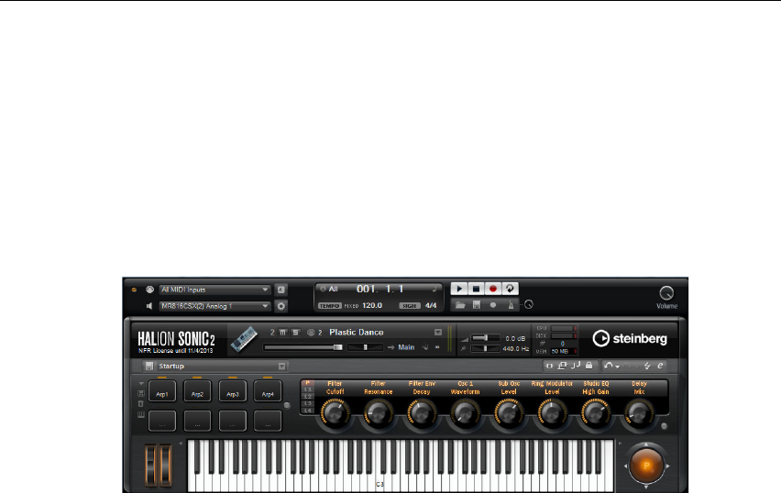Click the keyboard instrument thumbnail
Viewport: 781px width, 493px height.
pos(244,339)
